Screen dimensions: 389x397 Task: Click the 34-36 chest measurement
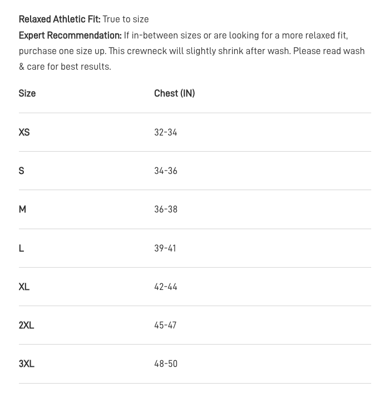(165, 171)
